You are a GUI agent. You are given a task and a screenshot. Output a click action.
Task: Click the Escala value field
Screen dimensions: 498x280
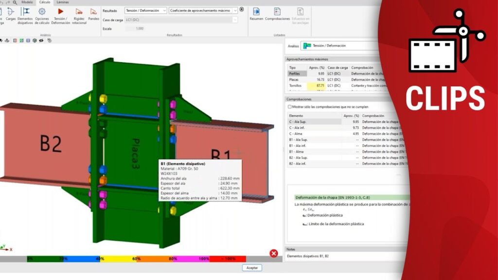point(140,28)
